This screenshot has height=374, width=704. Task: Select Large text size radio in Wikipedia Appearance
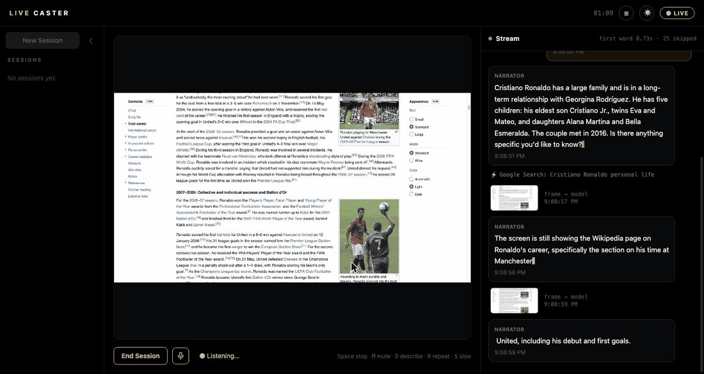point(412,134)
